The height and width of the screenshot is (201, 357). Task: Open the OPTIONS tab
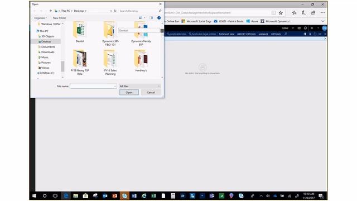(x=276, y=34)
